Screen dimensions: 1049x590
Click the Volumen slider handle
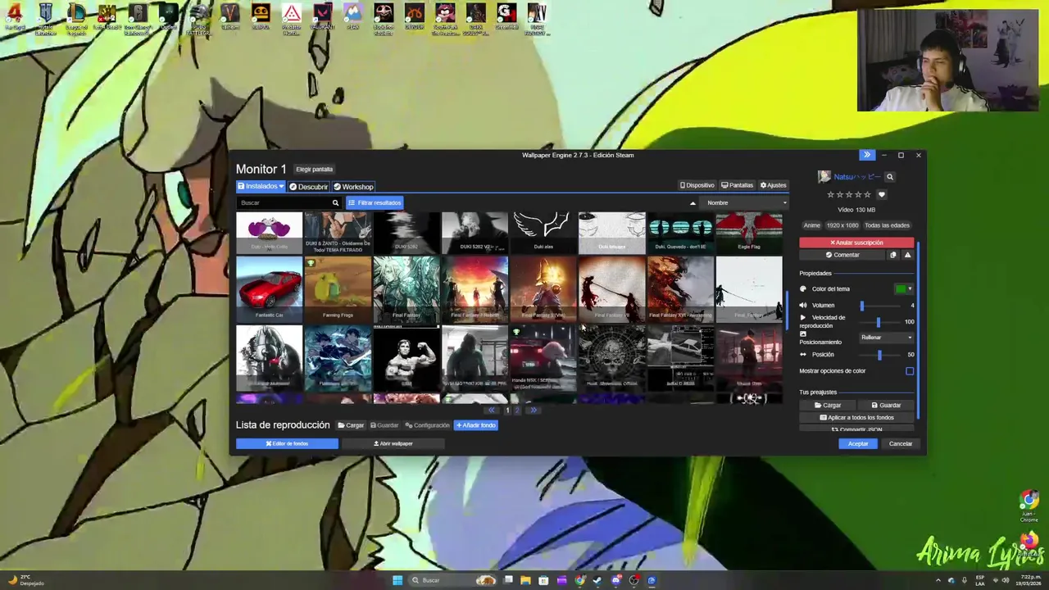point(862,306)
